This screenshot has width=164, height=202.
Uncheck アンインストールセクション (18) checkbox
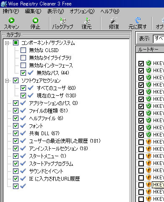(x=16, y=149)
